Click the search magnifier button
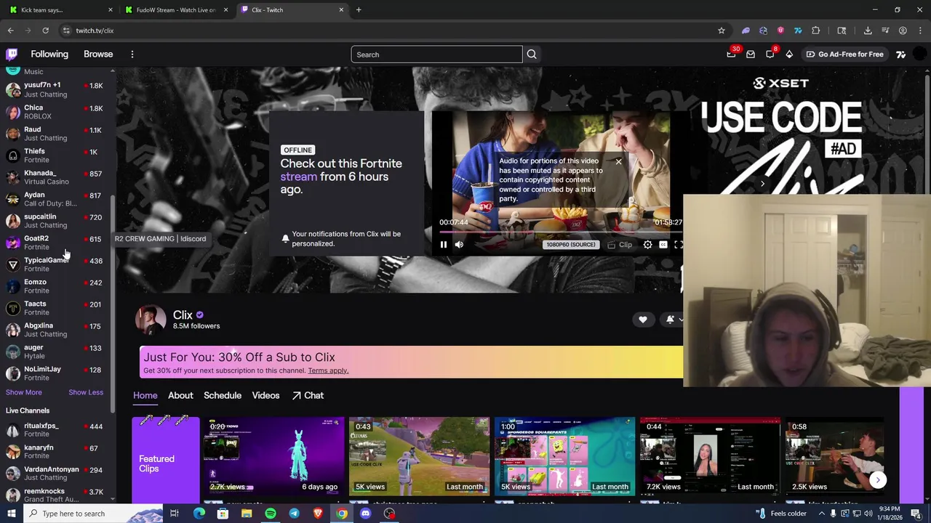Viewport: 931px width, 523px height. (x=532, y=54)
